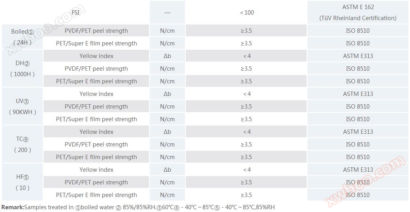Screen dimensions: 410x212
Task: Select PET/Super E film peel strength under HF
Action: 96,195
